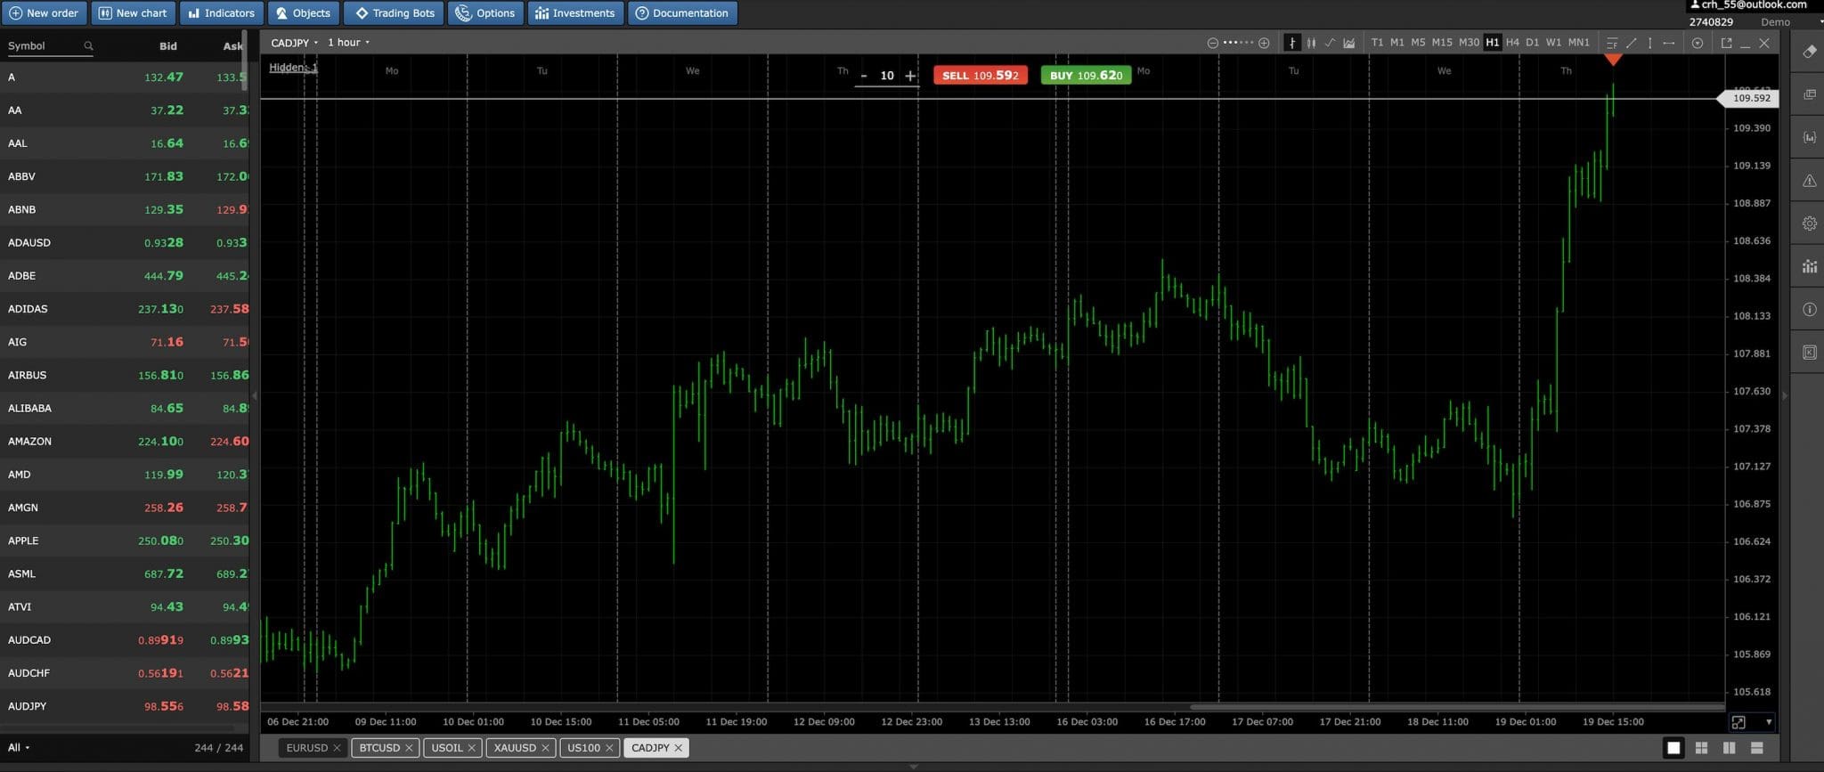
Task: Open the CADJPY symbol dropdown
Action: pyautogui.click(x=294, y=43)
